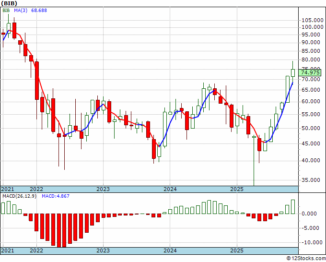The image size is (326, 262).
Task: Click the BIB legend label
Action: 6,10
